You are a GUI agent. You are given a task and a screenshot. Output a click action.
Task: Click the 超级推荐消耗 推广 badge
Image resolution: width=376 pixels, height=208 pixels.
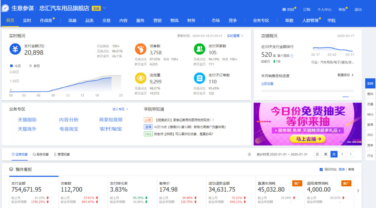point(346,183)
